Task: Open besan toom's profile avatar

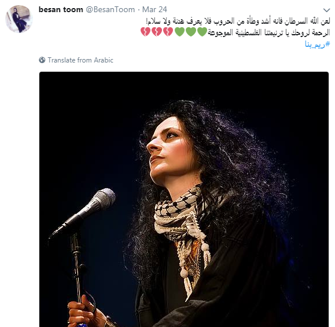Action: pyautogui.click(x=19, y=19)
